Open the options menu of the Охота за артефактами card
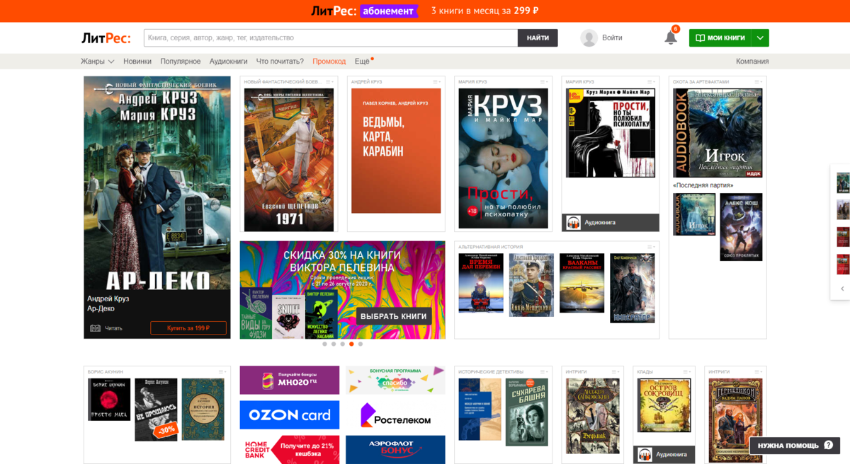The width and height of the screenshot is (850, 464). [x=758, y=82]
